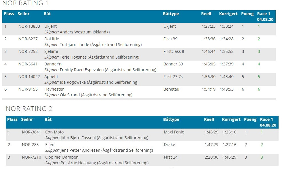This screenshot has width=288, height=180.
Task: Open the Ellen boat entry
Action: click(x=50, y=145)
